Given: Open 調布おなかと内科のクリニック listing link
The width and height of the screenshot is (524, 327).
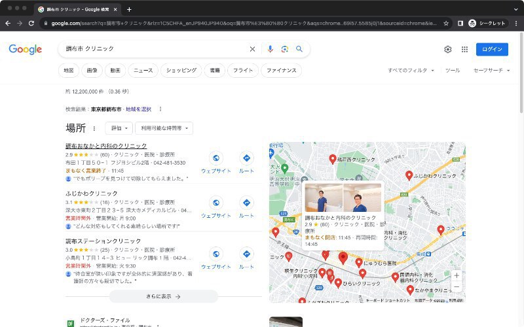Looking at the screenshot, I should pos(105,146).
